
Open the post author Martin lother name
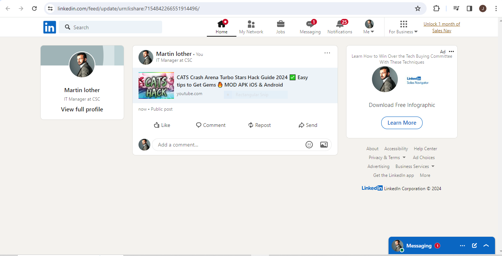point(174,54)
